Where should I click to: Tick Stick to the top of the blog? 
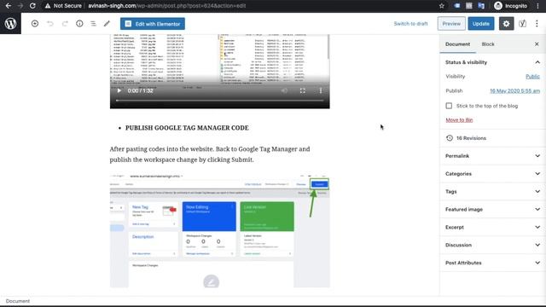449,106
